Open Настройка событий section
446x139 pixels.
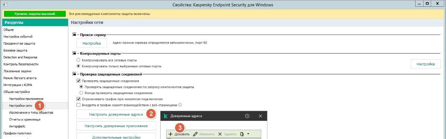pyautogui.click(x=18, y=36)
